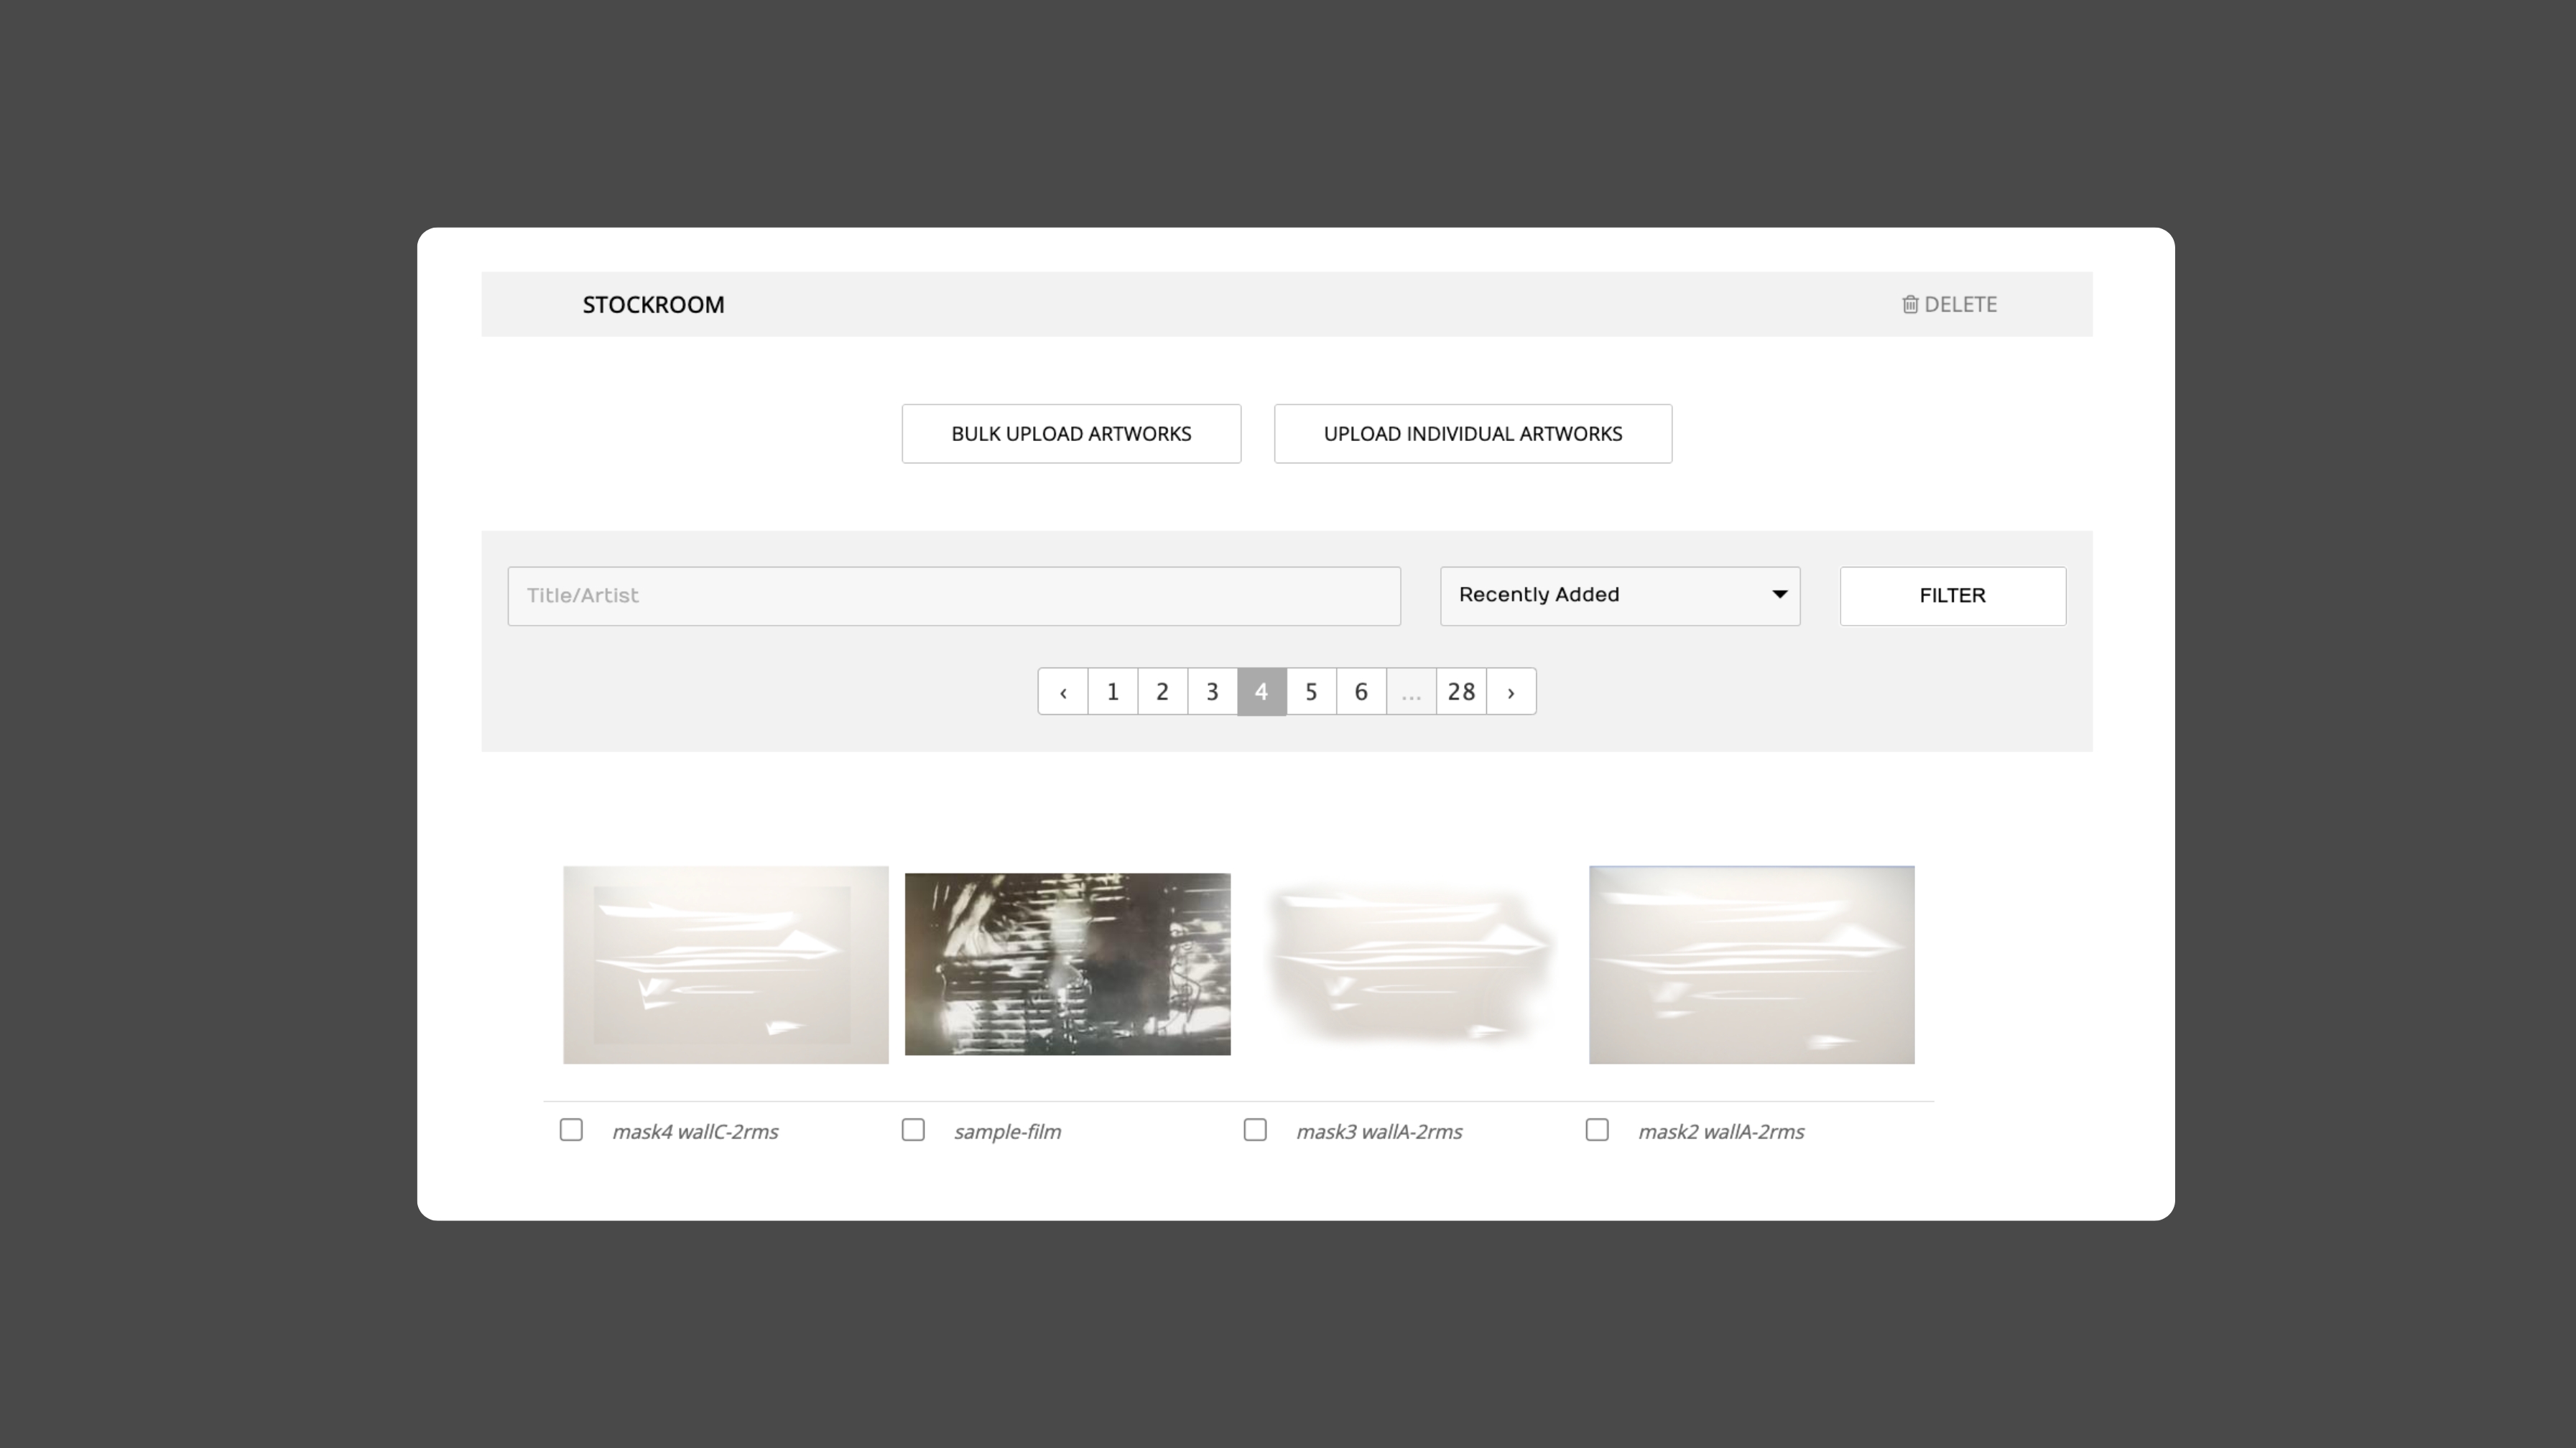Viewport: 2576px width, 1448px height.
Task: Click the 'sample-film' title text
Action: [1007, 1132]
